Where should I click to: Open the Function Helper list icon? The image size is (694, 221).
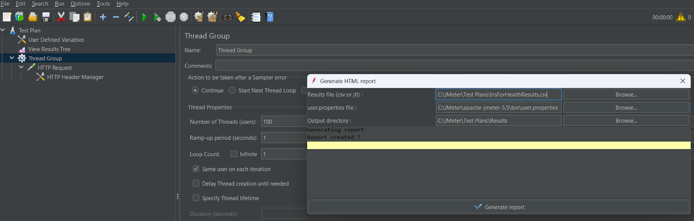point(256,17)
